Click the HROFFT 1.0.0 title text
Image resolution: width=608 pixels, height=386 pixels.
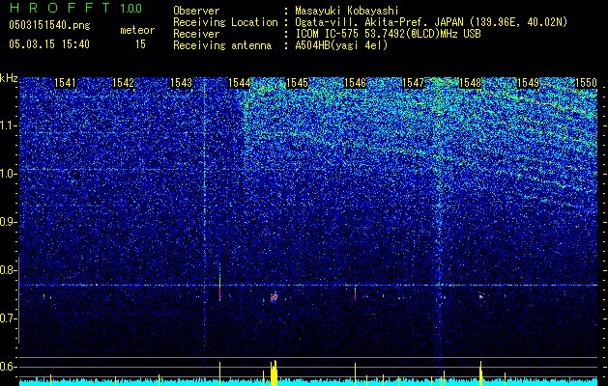click(x=75, y=8)
